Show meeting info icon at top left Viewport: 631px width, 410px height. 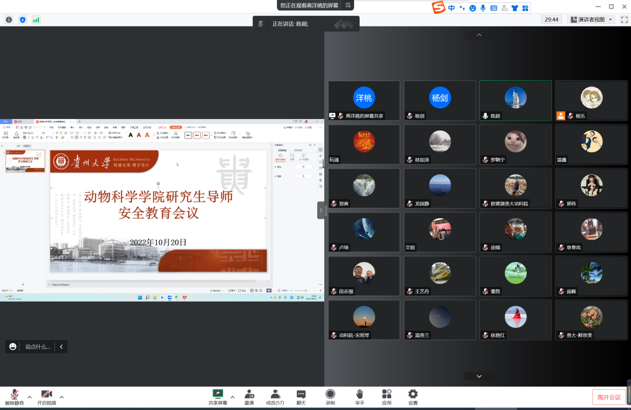coord(9,20)
